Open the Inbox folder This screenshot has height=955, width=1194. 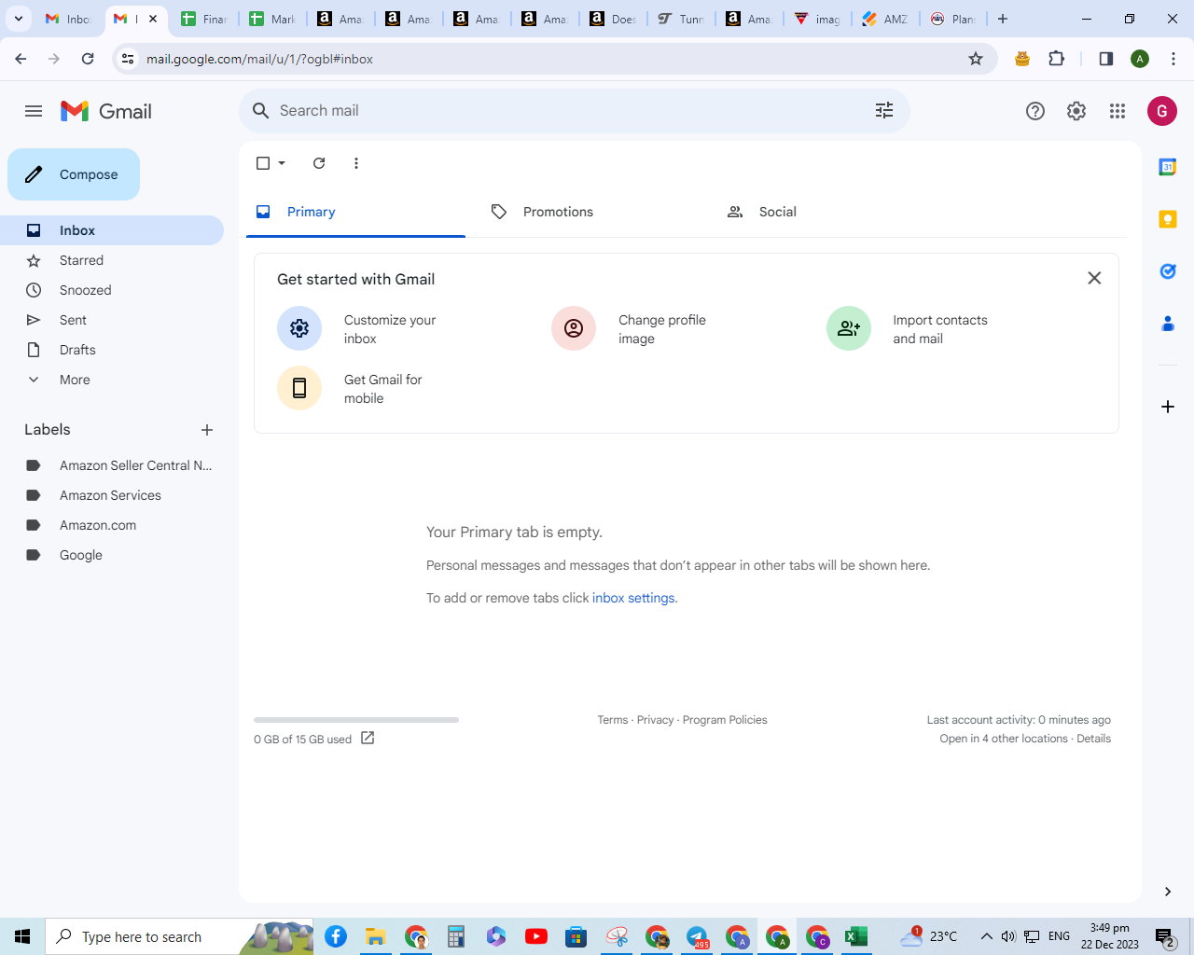click(112, 230)
